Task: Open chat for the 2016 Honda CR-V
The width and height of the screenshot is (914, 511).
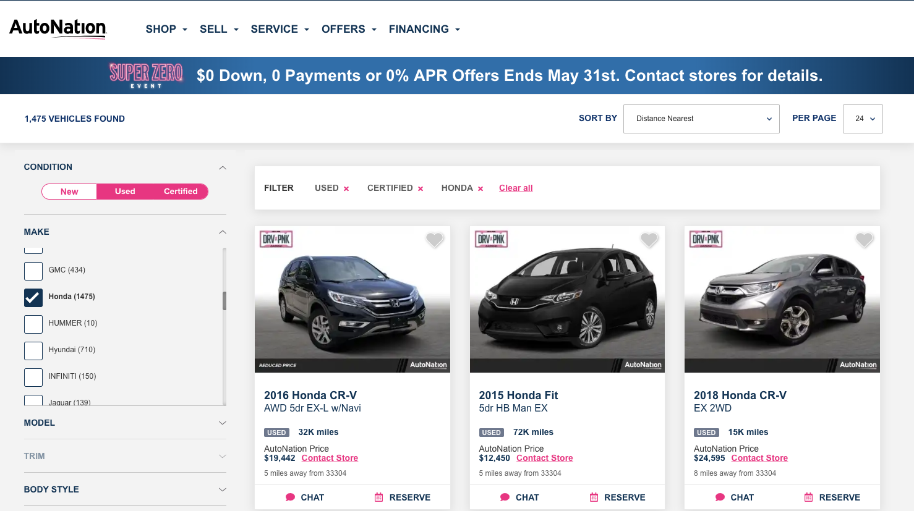Action: (305, 497)
